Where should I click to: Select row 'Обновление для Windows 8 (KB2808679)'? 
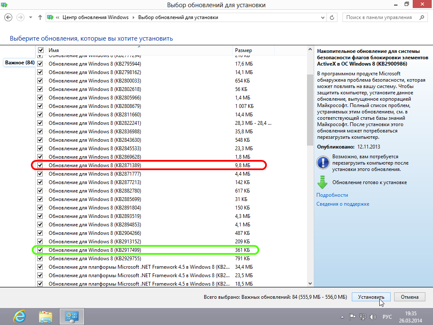(171, 106)
